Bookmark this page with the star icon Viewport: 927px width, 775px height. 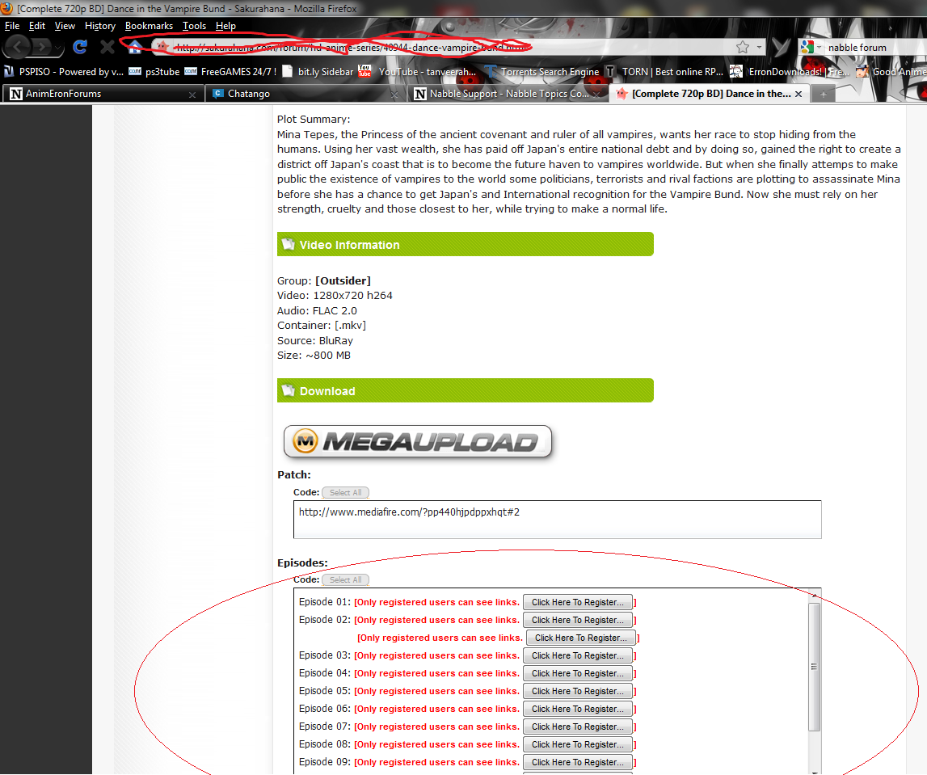click(743, 47)
